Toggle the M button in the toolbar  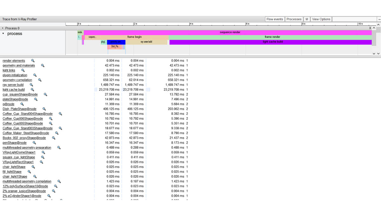point(307,19)
